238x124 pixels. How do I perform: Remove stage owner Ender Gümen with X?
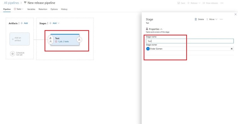coord(232,49)
